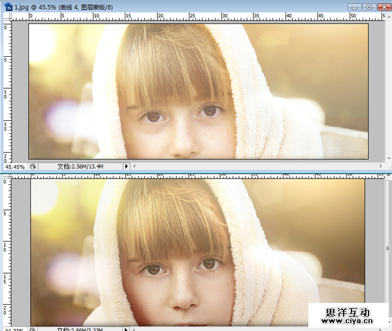
Task: Open the document info flyout arrow in the top window
Action: [x=127, y=166]
